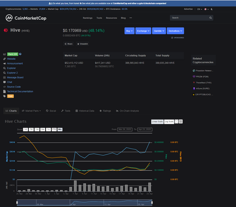The image size is (236, 207).
Task: Open the chart hamburger menu icon
Action: tap(181, 122)
